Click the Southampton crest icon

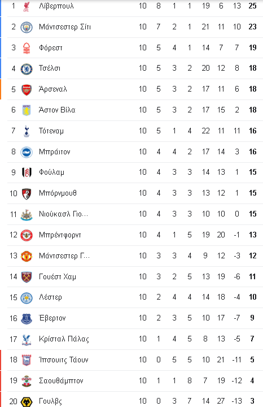coord(27,381)
